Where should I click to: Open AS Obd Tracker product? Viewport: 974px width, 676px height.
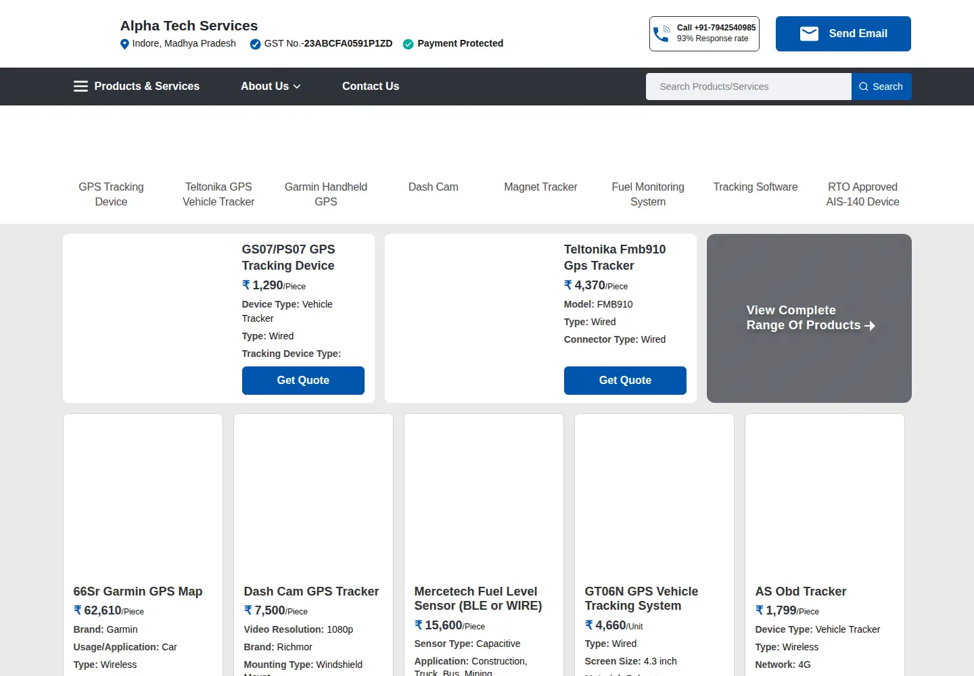pos(801,591)
